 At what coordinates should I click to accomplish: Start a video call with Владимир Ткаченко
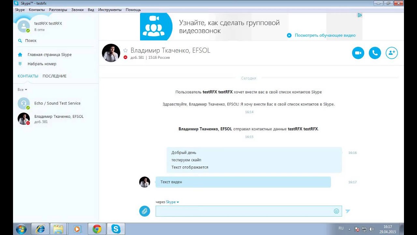[358, 53]
